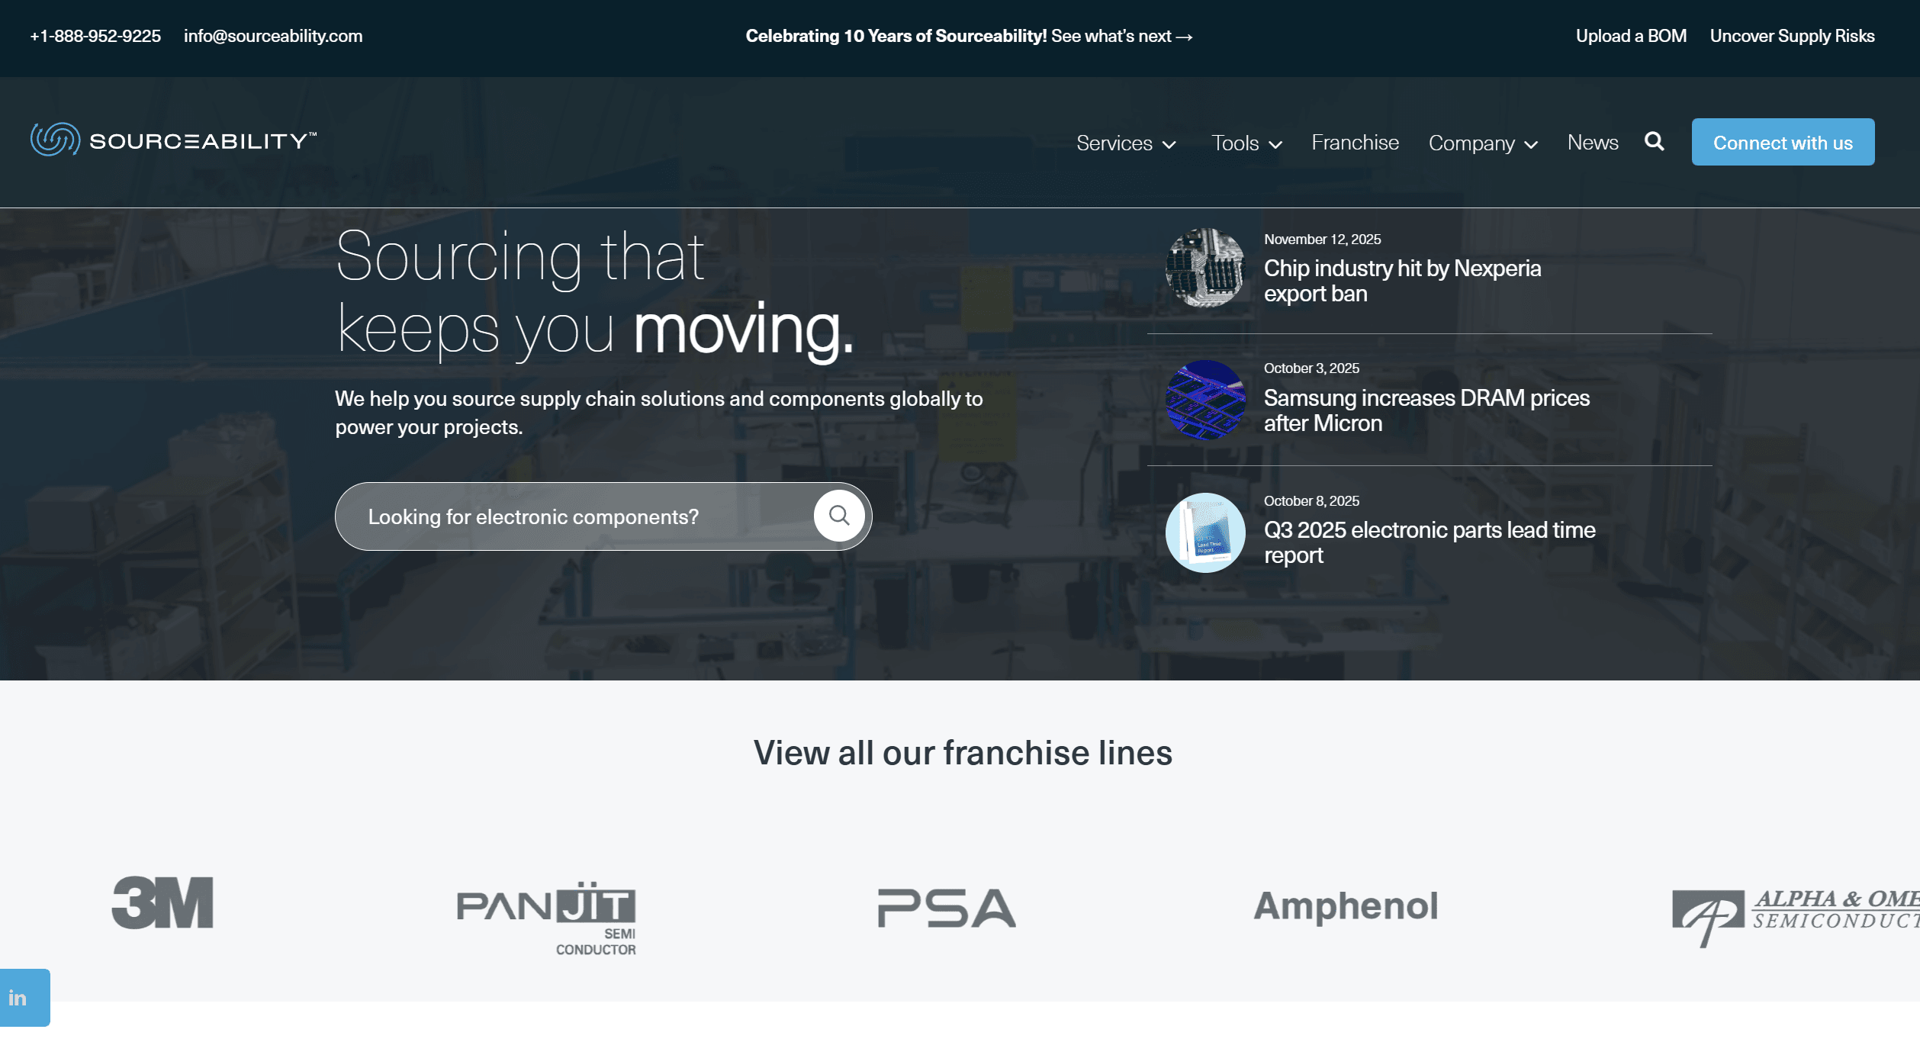Select the Franchise menu item

(1355, 143)
